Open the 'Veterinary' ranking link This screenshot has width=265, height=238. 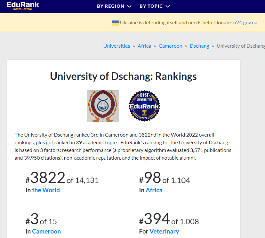coord(164,231)
